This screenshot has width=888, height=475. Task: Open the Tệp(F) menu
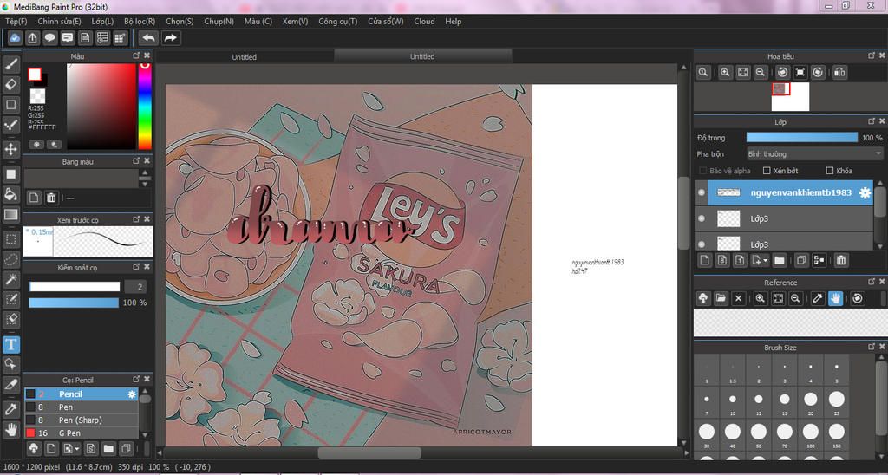[16, 22]
